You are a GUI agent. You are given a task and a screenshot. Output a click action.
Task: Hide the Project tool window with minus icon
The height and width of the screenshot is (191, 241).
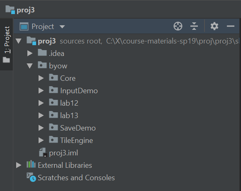point(231,26)
